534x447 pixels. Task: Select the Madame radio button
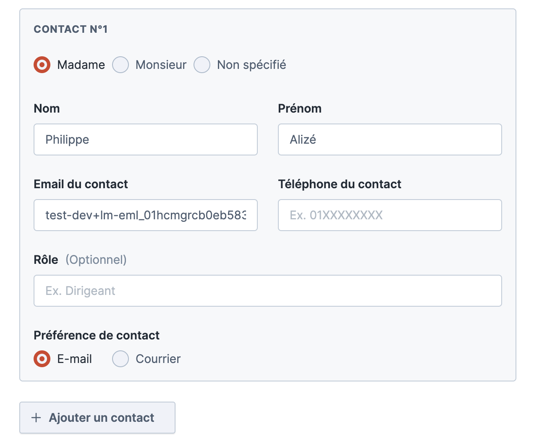pyautogui.click(x=42, y=65)
